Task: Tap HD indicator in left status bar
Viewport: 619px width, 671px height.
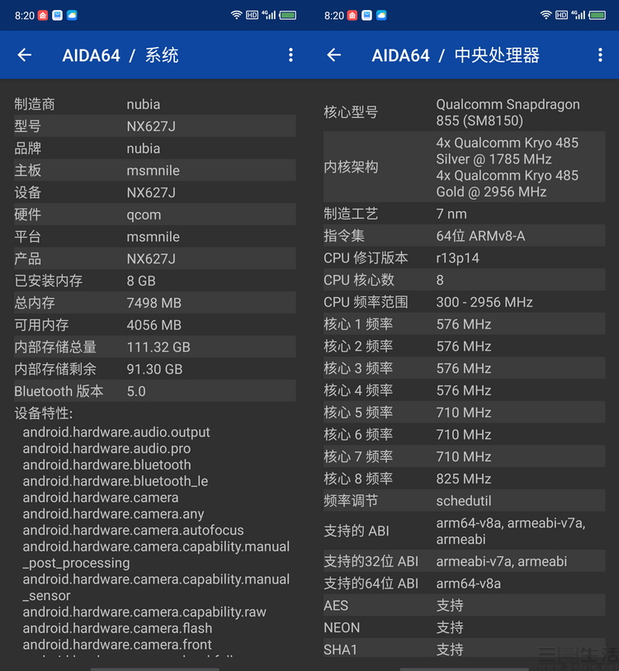Action: click(252, 16)
